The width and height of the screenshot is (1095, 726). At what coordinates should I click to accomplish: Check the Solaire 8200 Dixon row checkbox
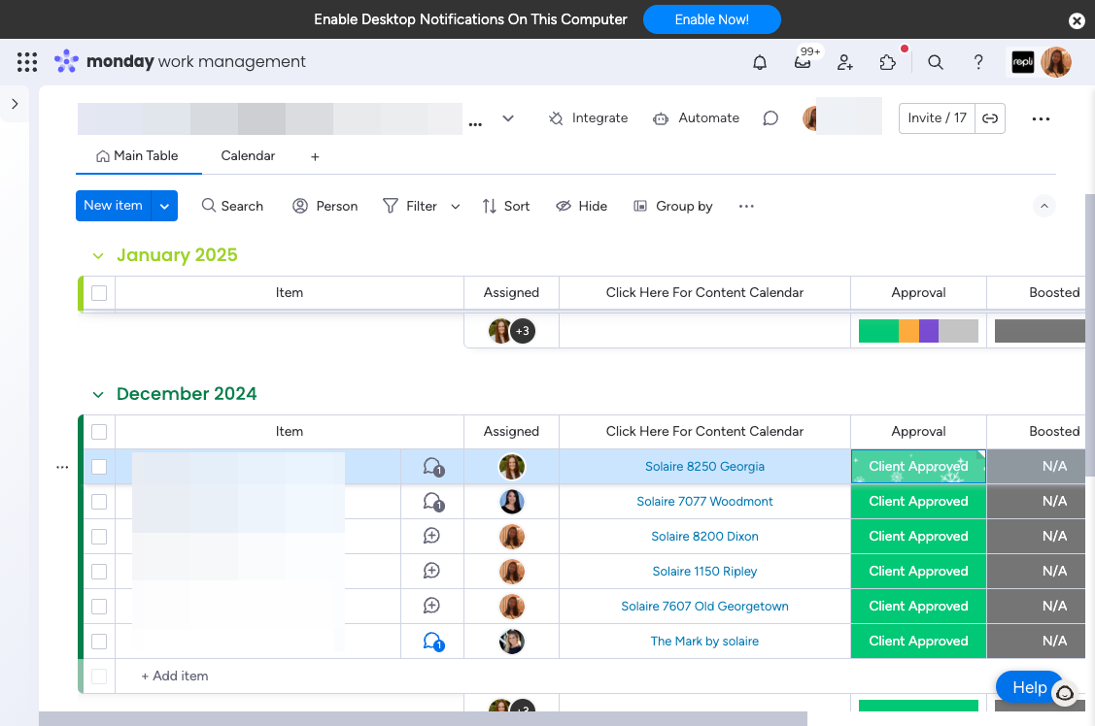coord(99,537)
